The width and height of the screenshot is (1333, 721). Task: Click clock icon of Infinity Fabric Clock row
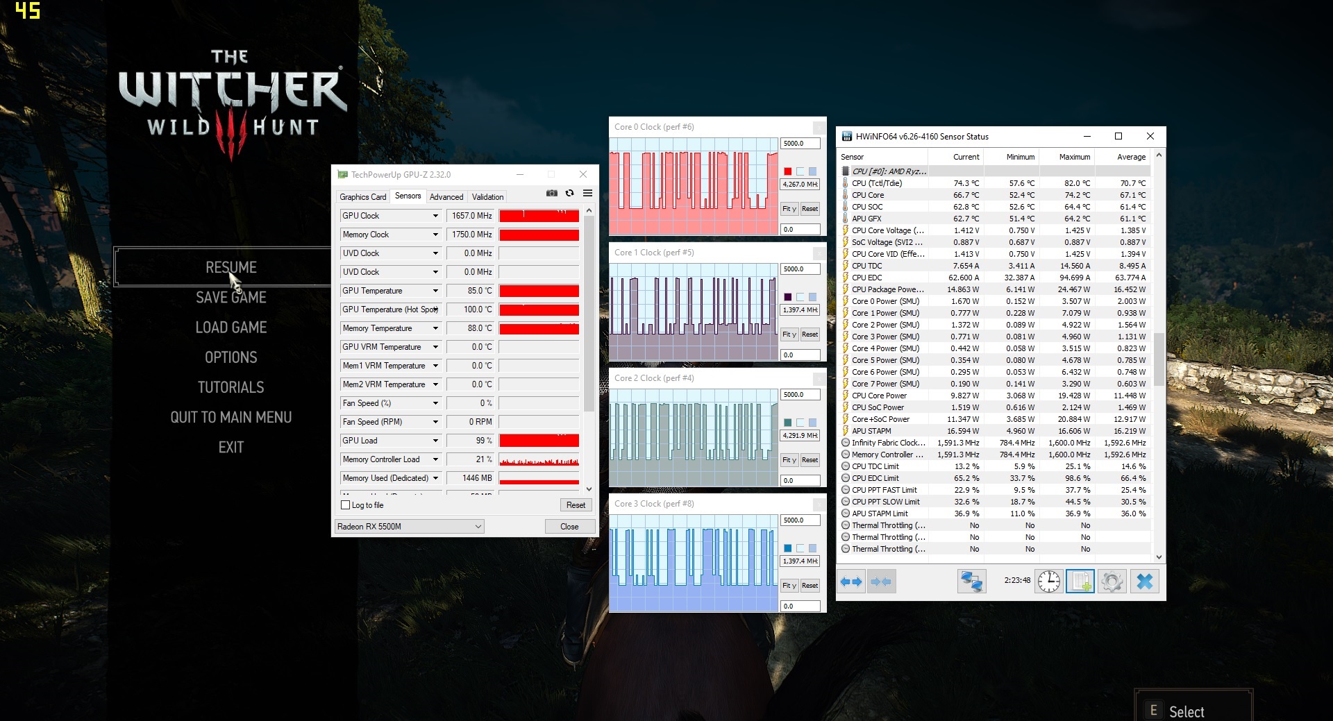pos(845,443)
